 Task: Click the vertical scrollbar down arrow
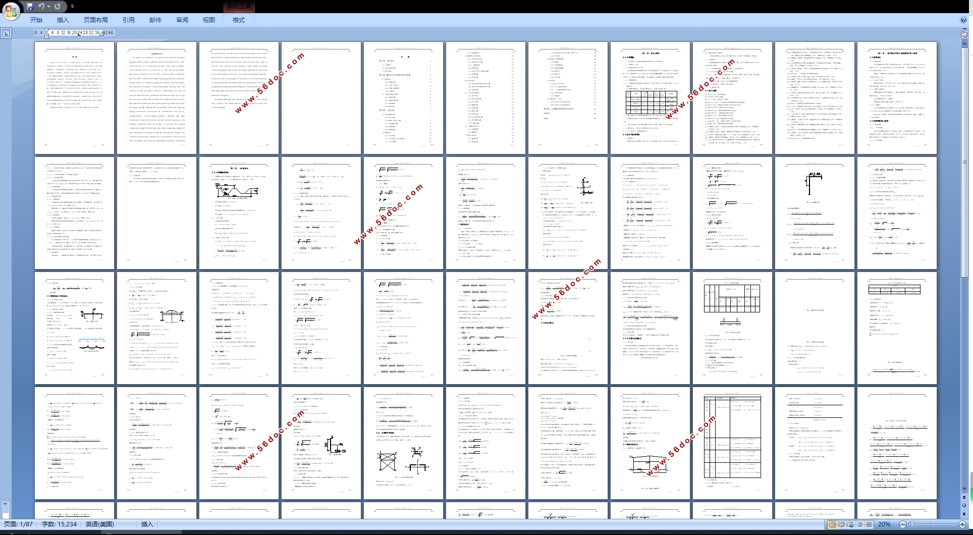pyautogui.click(x=964, y=489)
